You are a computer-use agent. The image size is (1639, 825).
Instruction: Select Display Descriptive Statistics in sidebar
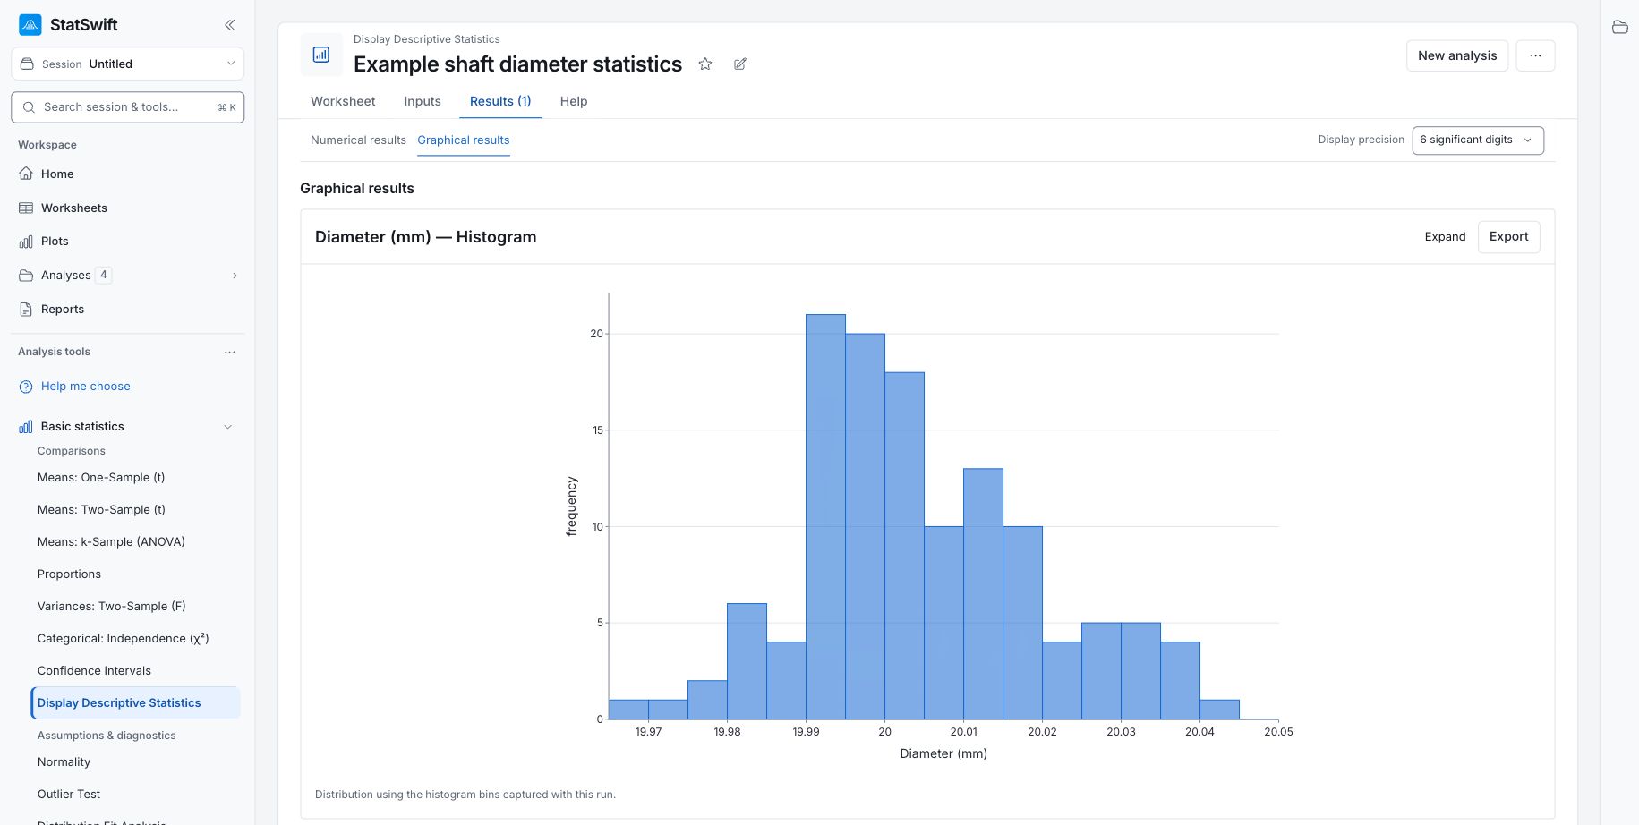pos(135,702)
